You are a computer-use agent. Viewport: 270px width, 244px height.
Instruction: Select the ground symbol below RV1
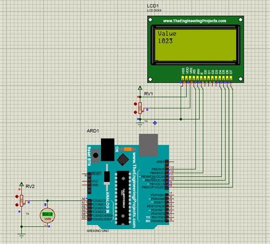(140, 125)
